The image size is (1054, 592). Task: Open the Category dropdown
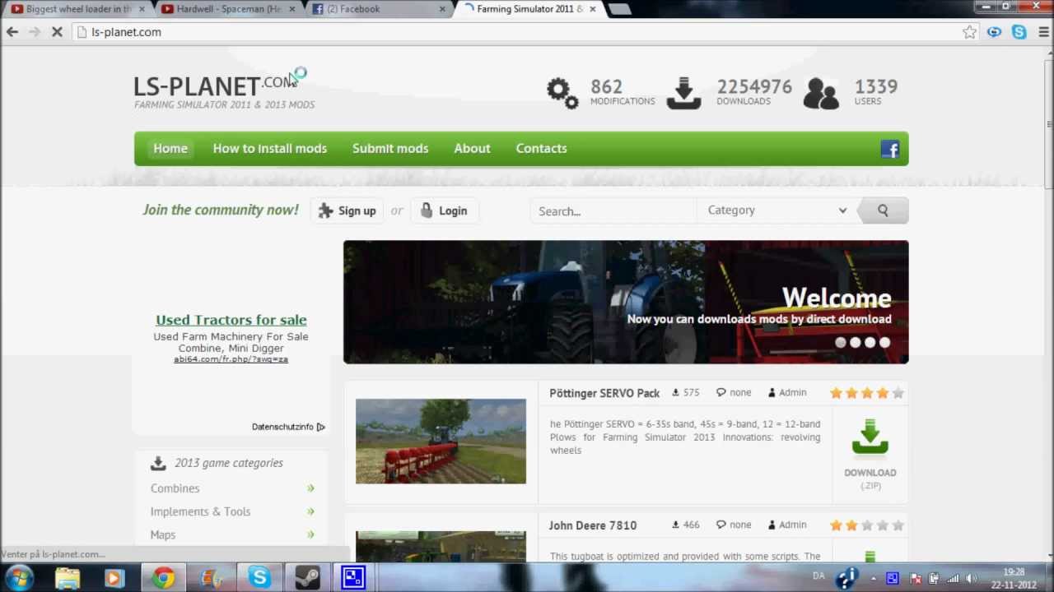(x=777, y=210)
